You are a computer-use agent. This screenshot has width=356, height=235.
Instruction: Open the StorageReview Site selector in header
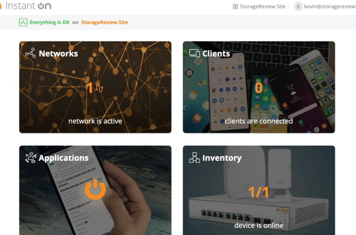point(259,6)
